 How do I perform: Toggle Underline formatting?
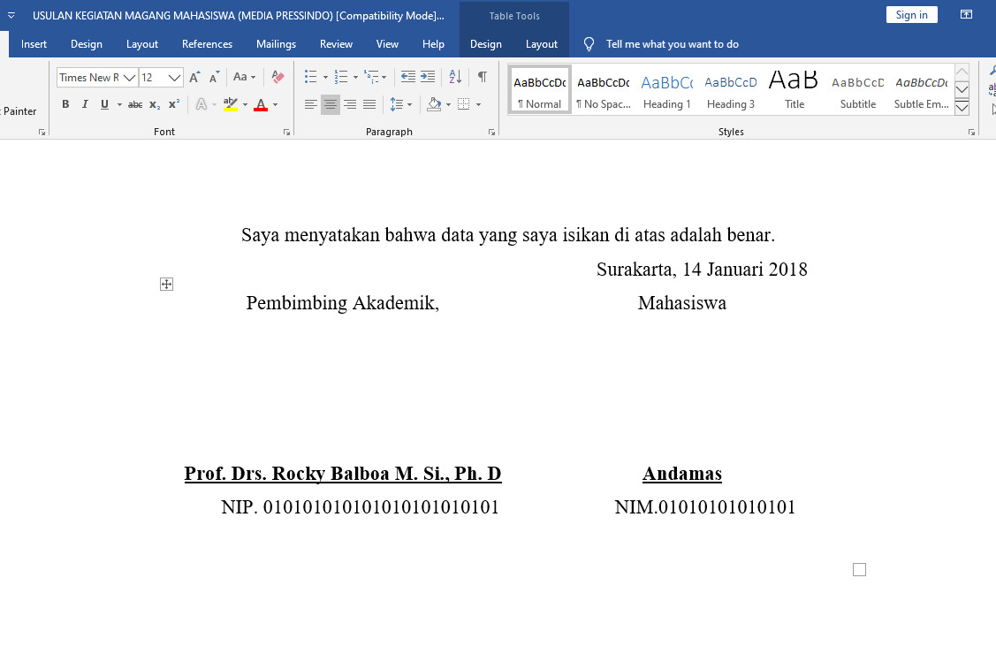tap(104, 105)
